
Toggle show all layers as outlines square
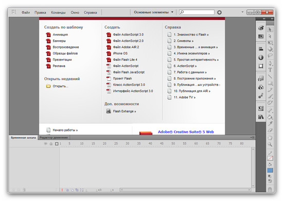(57, 143)
